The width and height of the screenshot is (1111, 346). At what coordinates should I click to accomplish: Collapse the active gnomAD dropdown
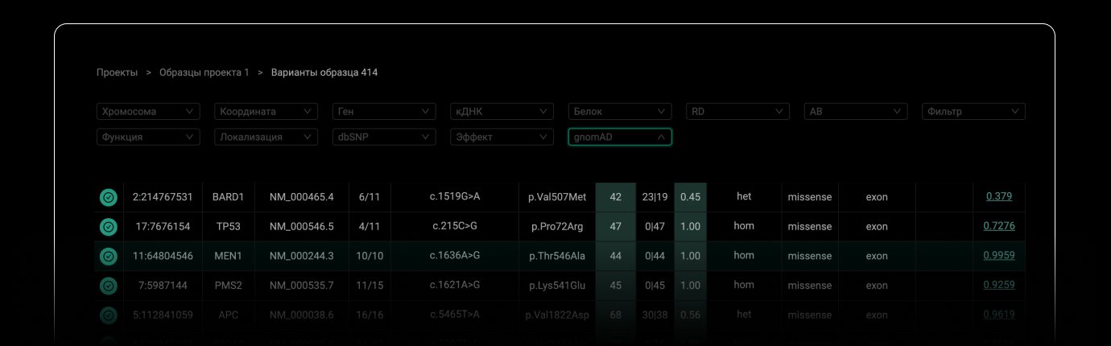point(620,137)
